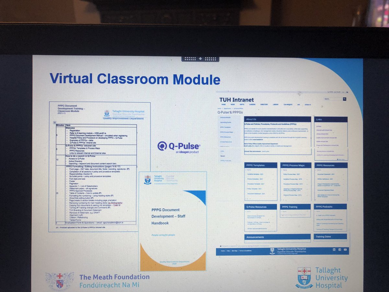Click the PPPG Process Maps panel header
Screen dimensions: 389x292
[x=296, y=165]
